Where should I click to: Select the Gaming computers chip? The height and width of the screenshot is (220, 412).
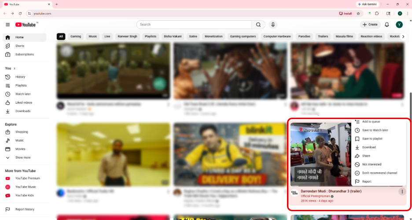(x=243, y=36)
